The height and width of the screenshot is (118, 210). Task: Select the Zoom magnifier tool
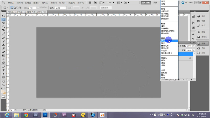click(4, 85)
